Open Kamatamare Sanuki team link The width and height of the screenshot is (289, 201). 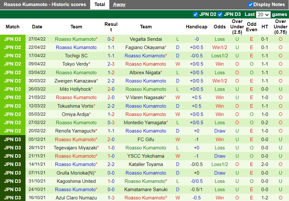coord(146,190)
